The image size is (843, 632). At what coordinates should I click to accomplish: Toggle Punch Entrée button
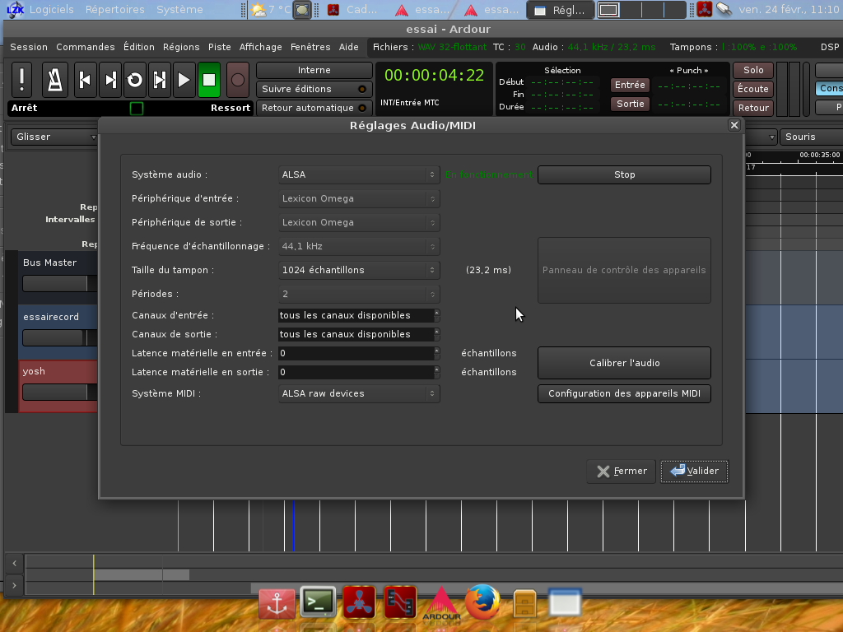(630, 85)
